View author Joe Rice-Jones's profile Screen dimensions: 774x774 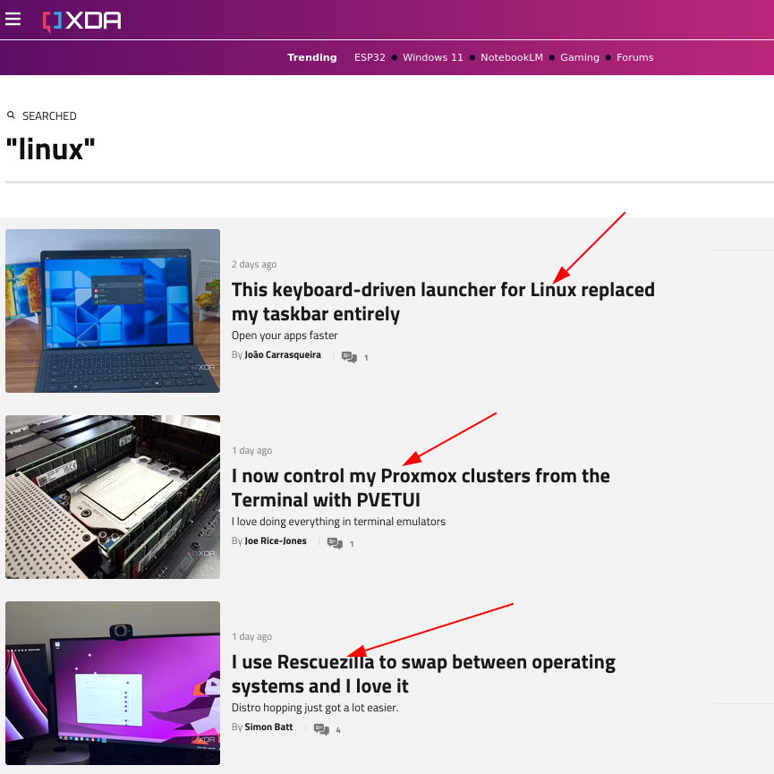[276, 541]
